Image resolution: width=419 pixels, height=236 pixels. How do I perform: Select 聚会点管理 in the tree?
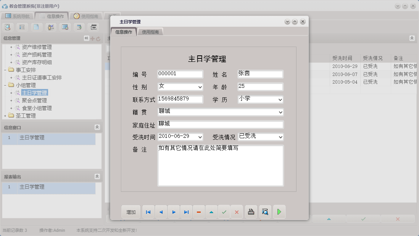tap(34, 100)
